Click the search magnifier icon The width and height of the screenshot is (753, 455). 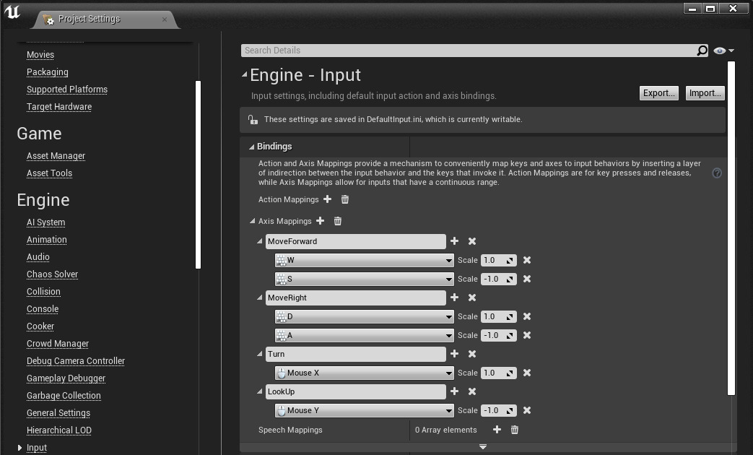702,51
